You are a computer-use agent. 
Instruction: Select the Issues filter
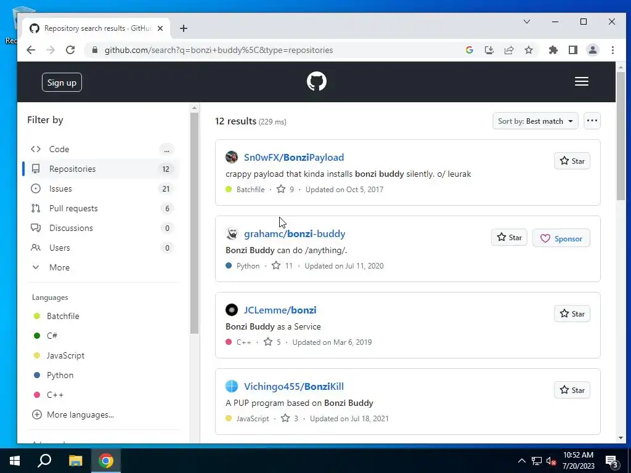[x=102, y=188]
